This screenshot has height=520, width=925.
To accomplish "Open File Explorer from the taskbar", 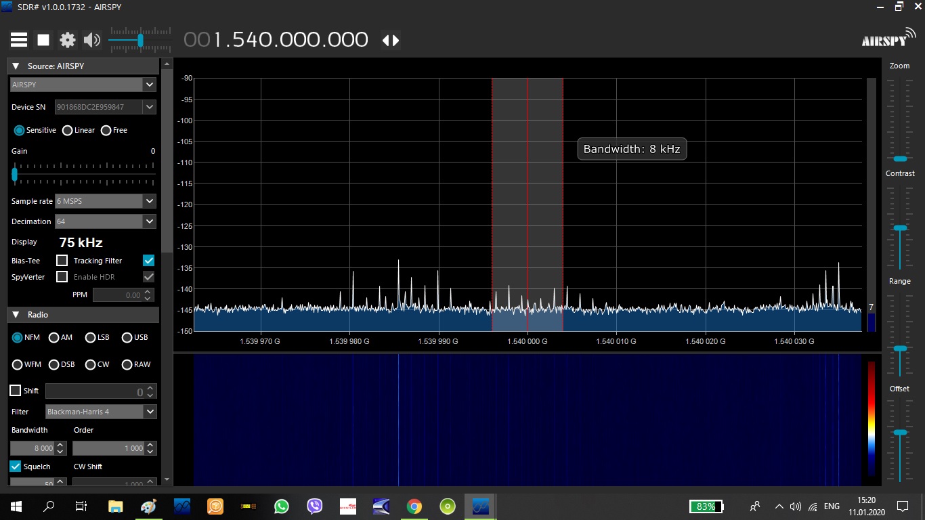I will click(115, 506).
